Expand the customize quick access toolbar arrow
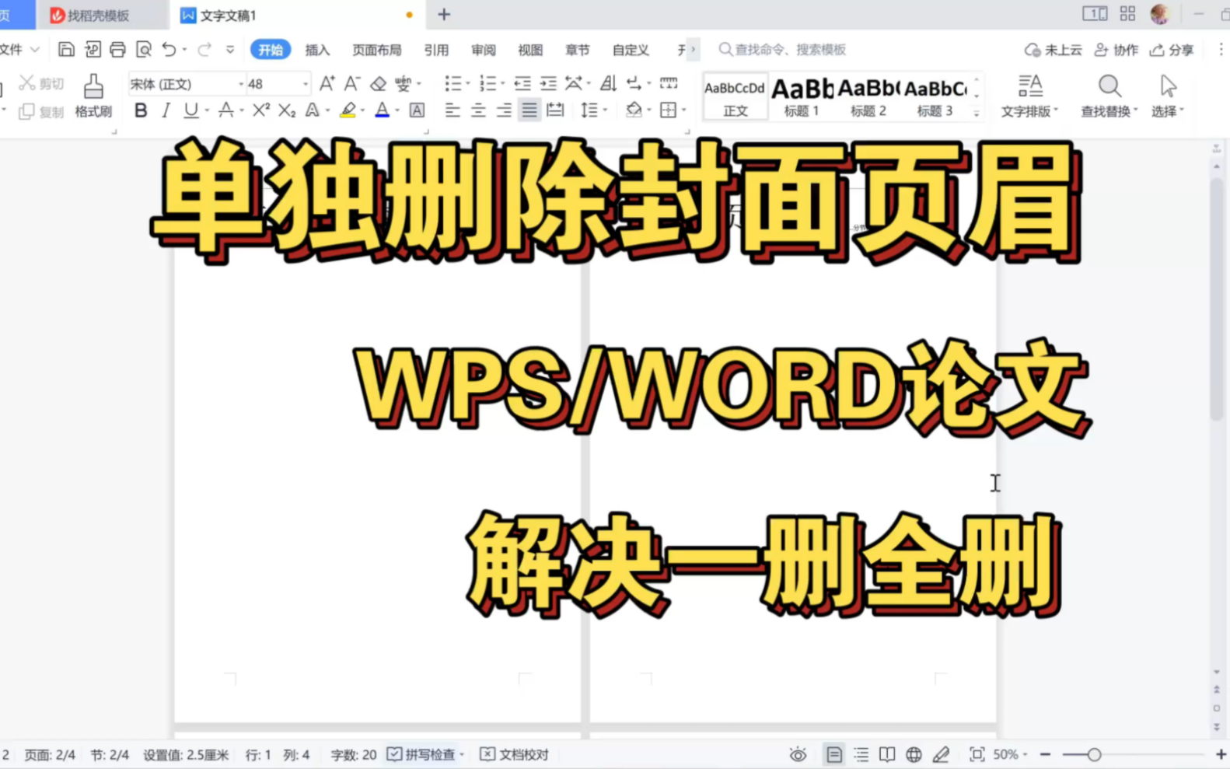This screenshot has height=769, width=1230. [x=230, y=50]
